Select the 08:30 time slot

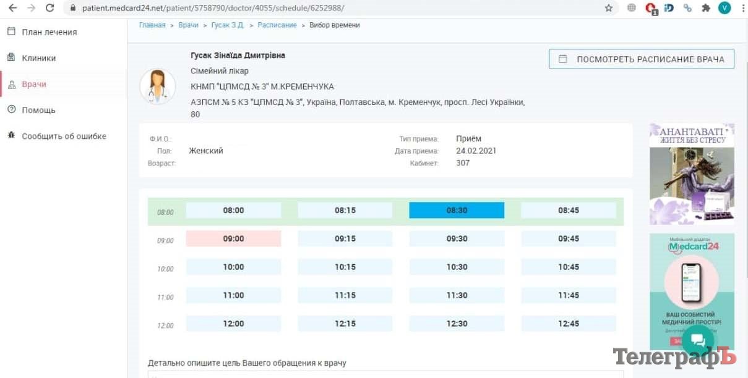(457, 211)
